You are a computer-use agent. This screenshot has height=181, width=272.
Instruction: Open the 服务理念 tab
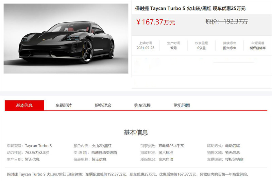pyautogui.click(x=103, y=105)
